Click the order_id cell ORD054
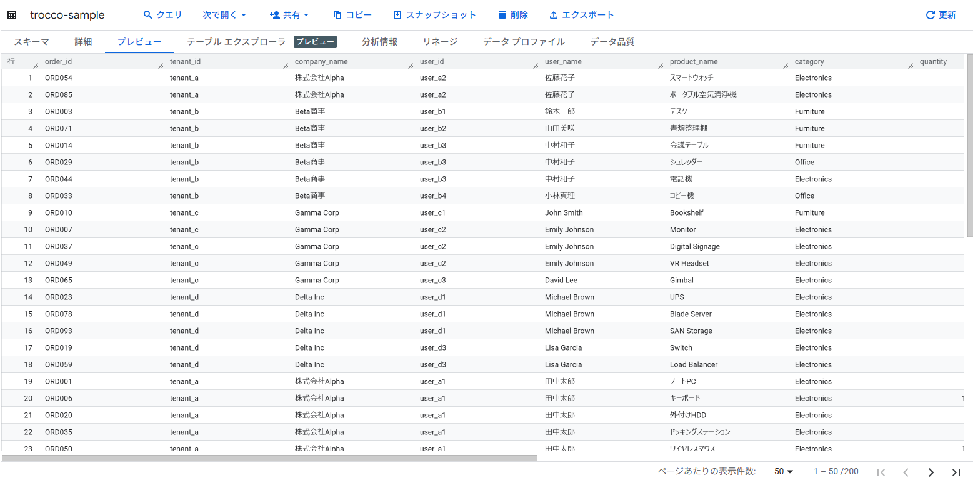This screenshot has width=973, height=480. (x=59, y=78)
